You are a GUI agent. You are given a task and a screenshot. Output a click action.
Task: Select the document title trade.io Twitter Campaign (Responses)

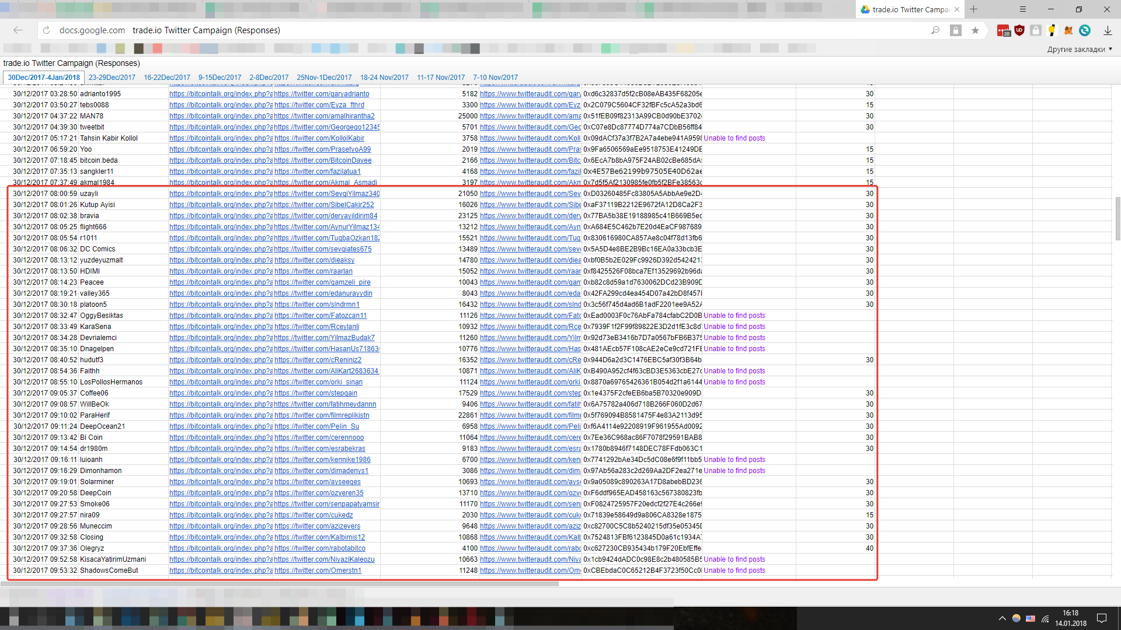point(71,63)
